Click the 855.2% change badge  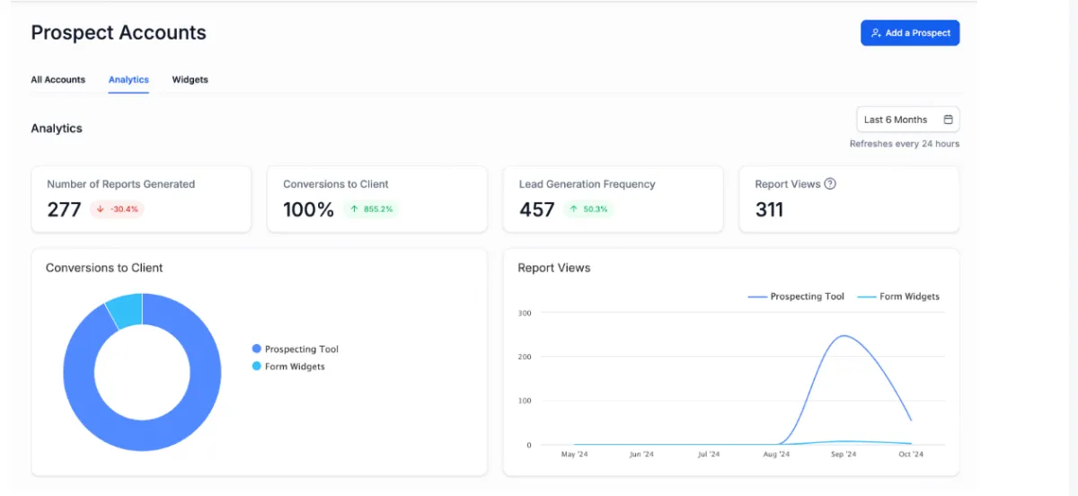369,209
